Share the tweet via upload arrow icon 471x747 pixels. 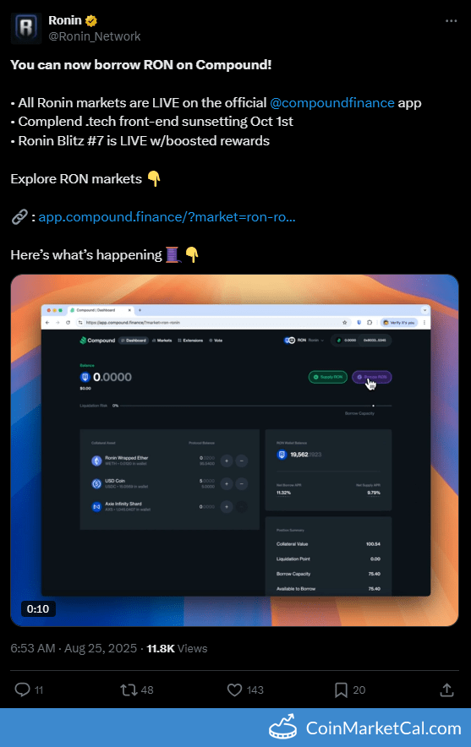446,690
